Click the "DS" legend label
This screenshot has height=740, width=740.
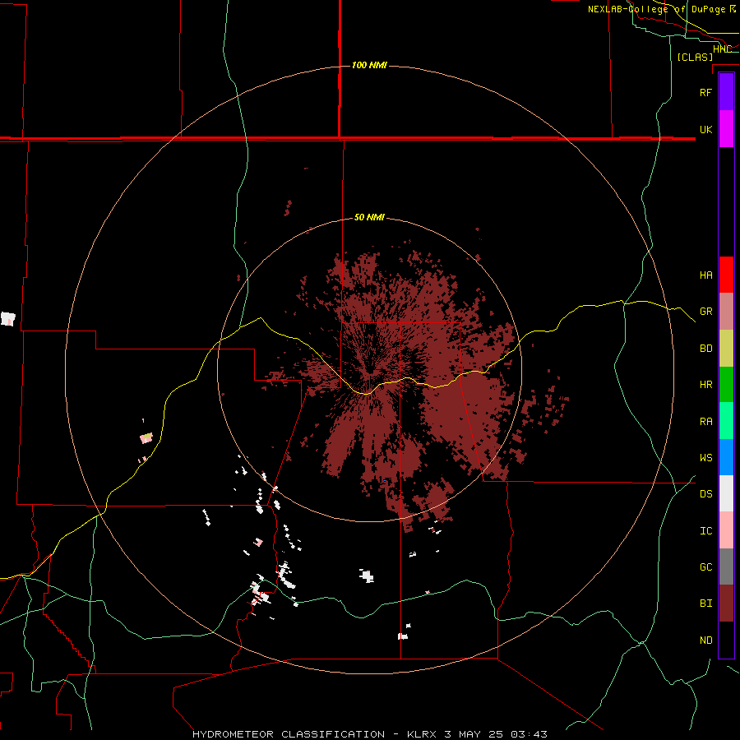(x=705, y=494)
